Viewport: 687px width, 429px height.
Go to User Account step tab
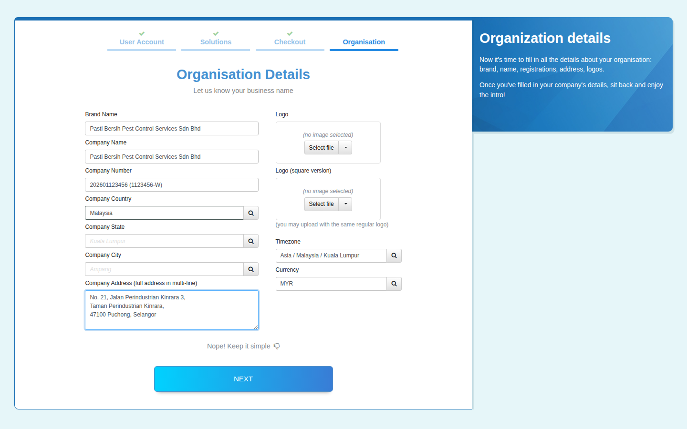pyautogui.click(x=142, y=42)
